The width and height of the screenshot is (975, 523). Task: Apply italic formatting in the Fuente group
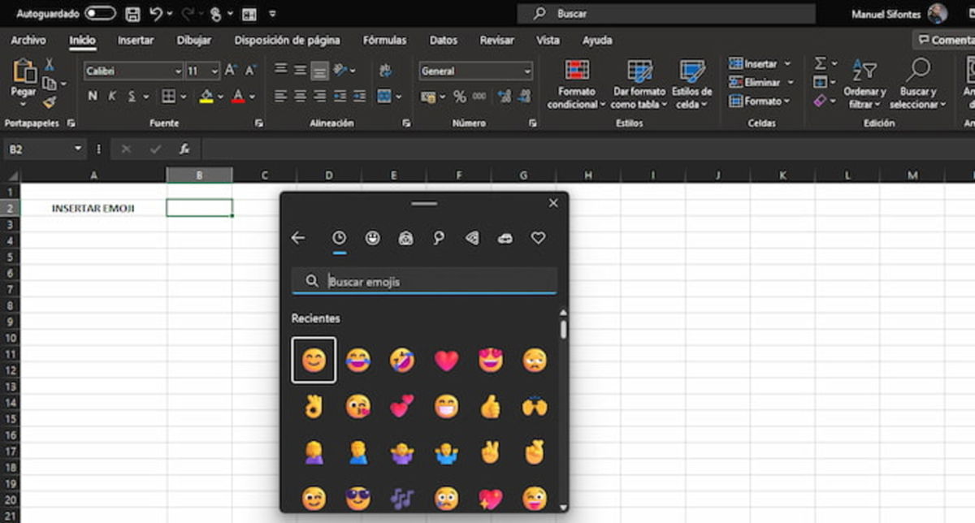[x=111, y=96]
